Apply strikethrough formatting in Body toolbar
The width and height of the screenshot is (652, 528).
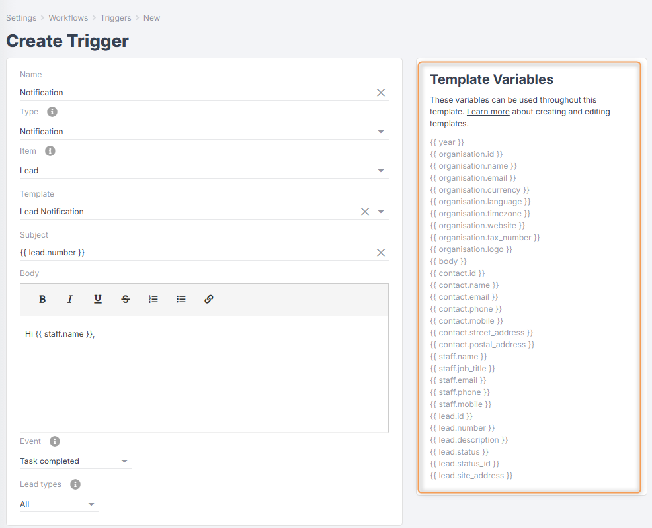tap(126, 299)
